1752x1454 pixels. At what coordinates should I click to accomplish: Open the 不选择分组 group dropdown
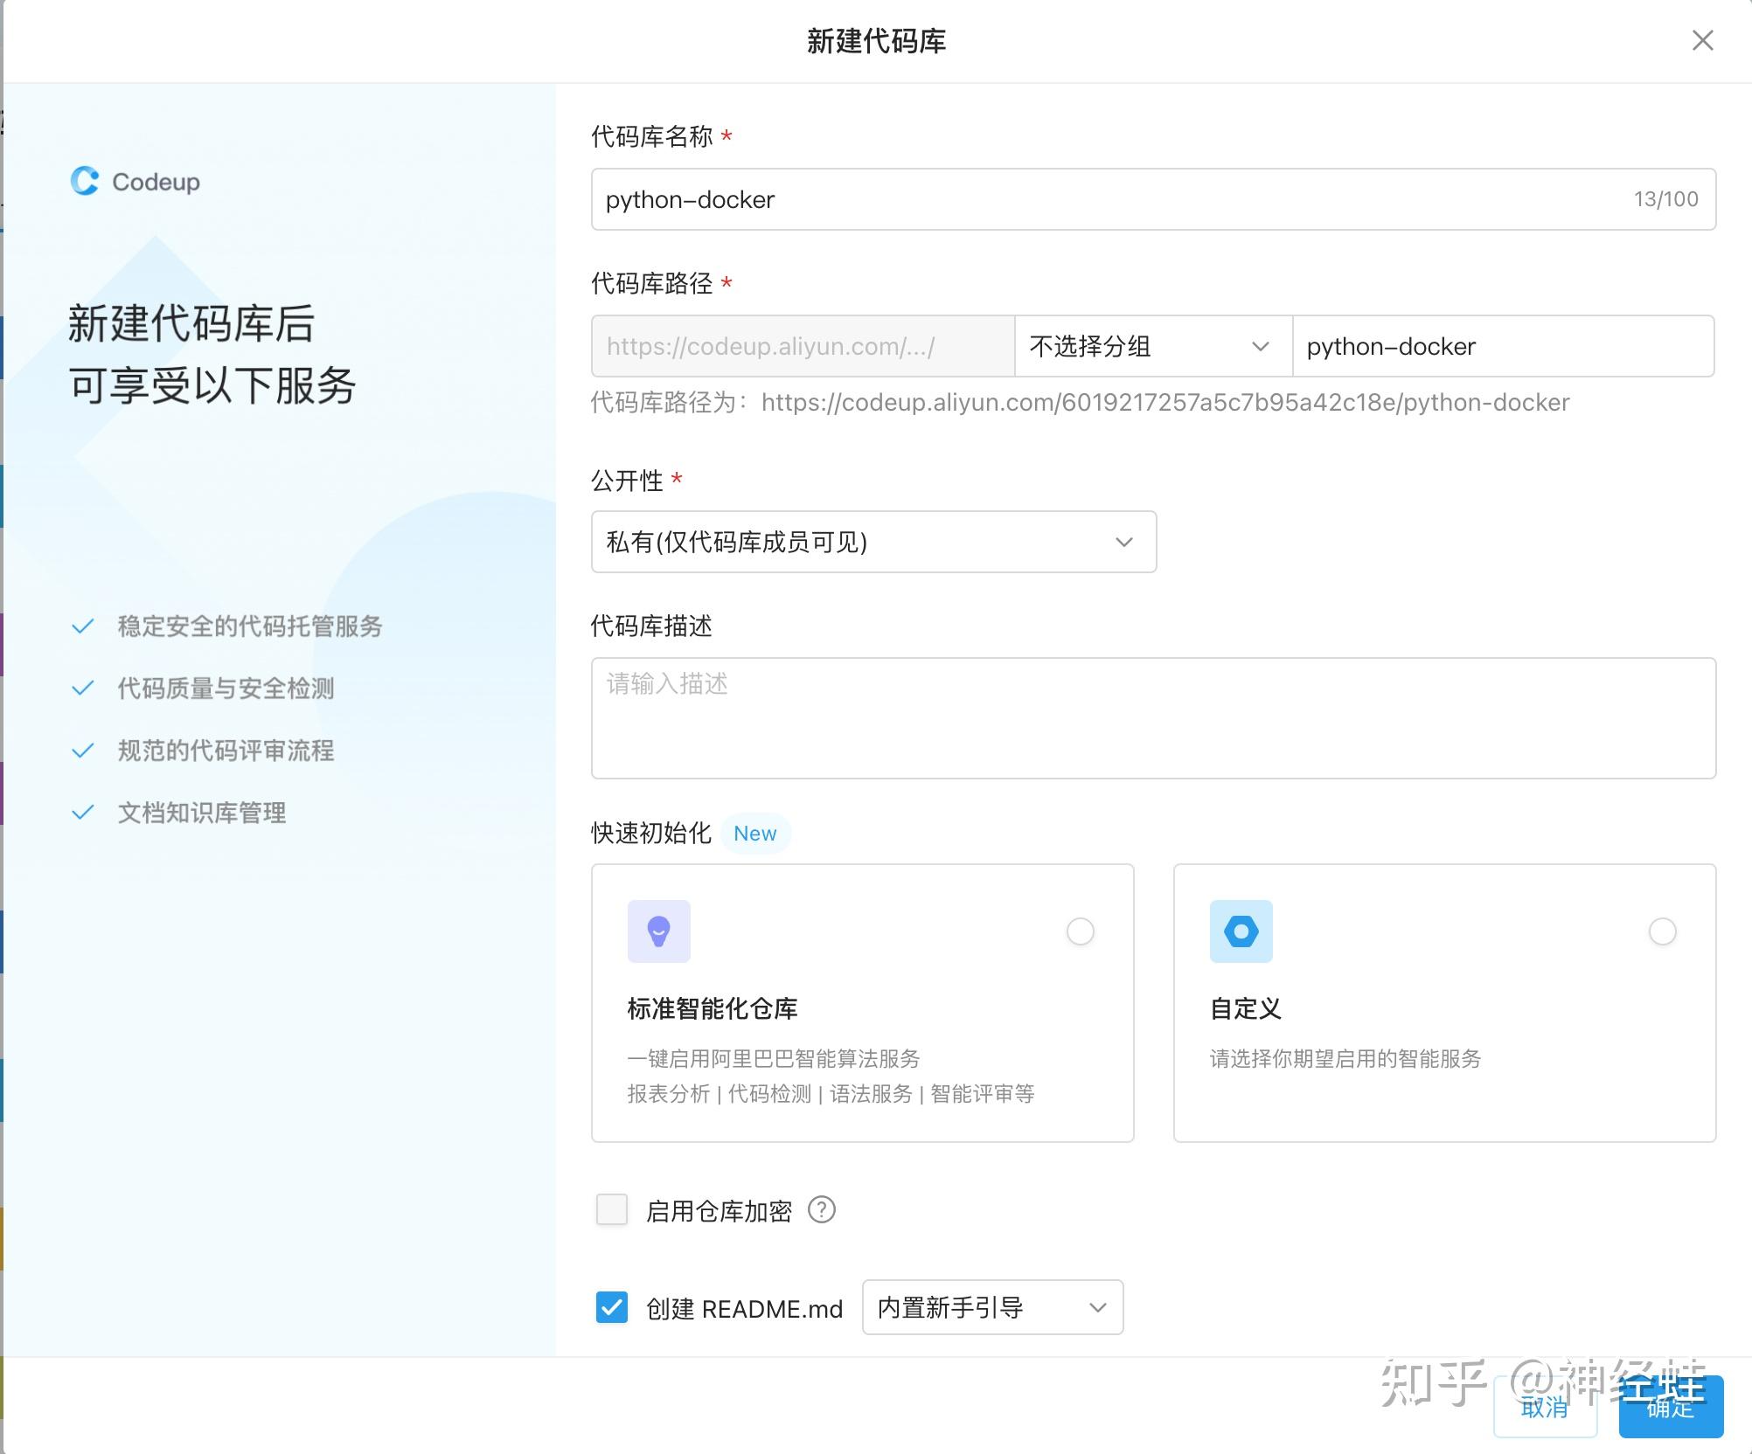pos(1151,346)
